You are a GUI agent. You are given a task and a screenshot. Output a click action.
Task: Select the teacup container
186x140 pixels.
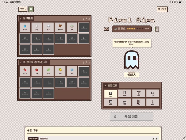pyautogui.click(x=153, y=93)
